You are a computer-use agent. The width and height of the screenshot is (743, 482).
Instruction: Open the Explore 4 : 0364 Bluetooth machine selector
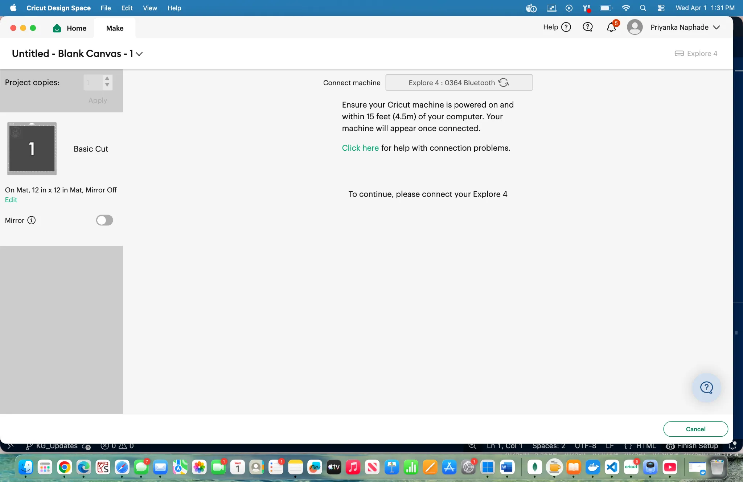tap(459, 83)
